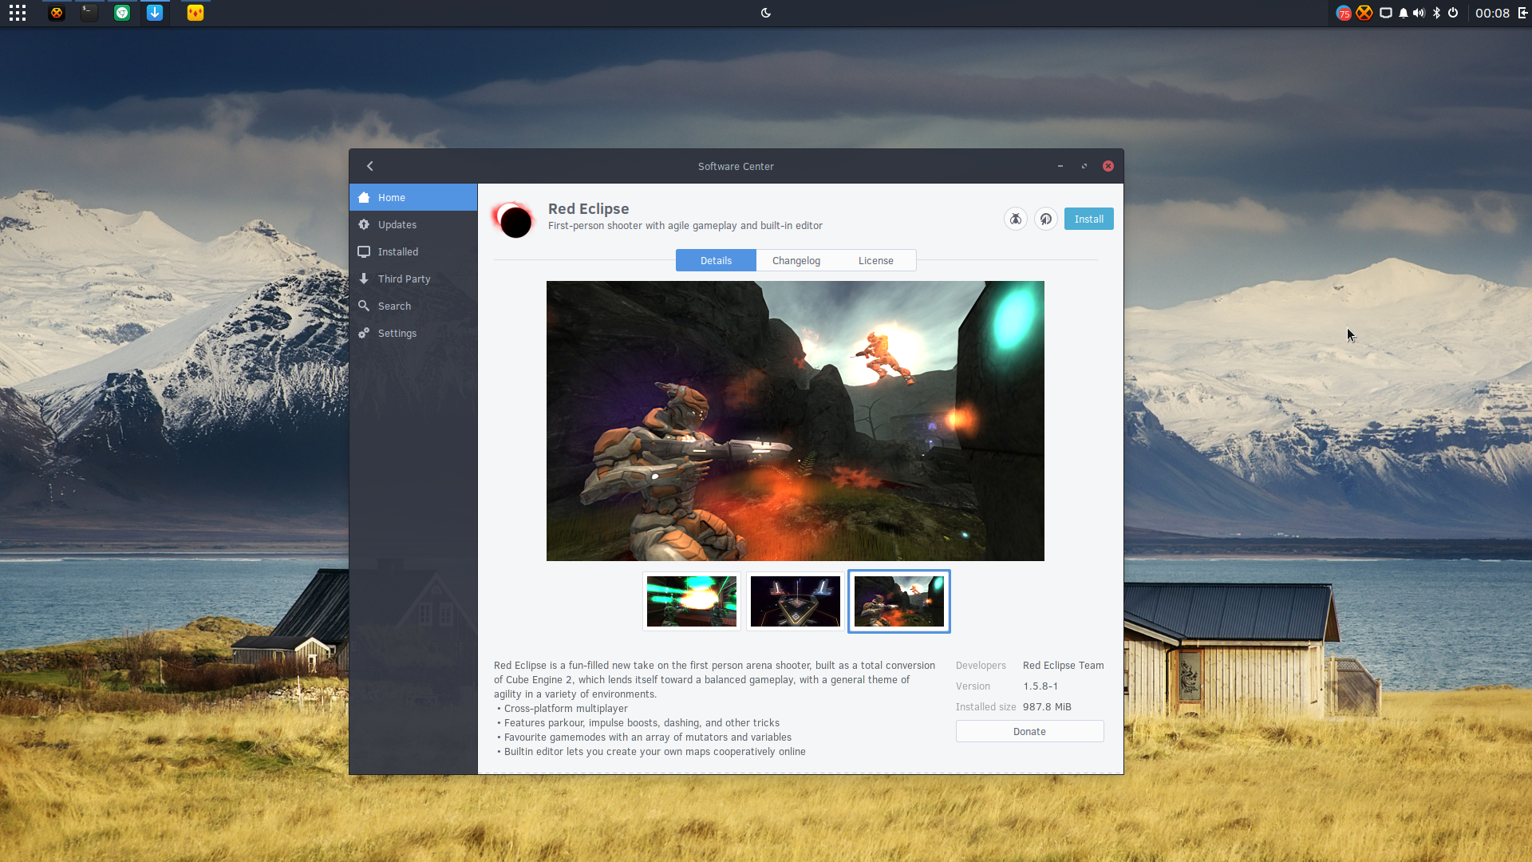Open the power menu in tray

coord(1453,13)
